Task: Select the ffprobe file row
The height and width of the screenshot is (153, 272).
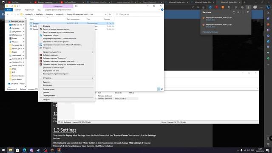Action: pyautogui.click(x=34, y=29)
